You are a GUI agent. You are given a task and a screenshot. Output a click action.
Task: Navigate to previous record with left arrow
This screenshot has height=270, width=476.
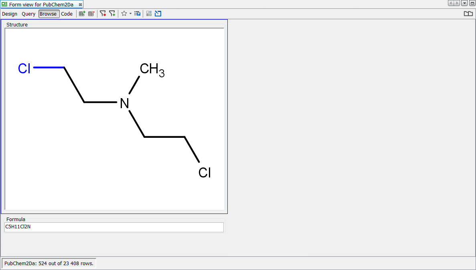click(451, 3)
